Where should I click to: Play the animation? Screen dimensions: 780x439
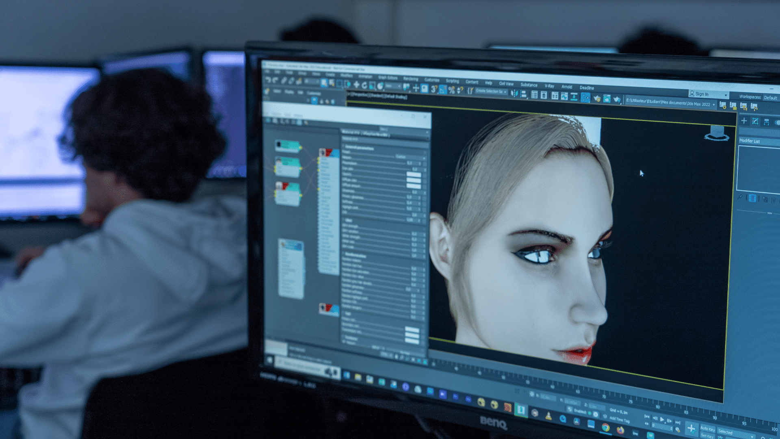[x=662, y=419]
